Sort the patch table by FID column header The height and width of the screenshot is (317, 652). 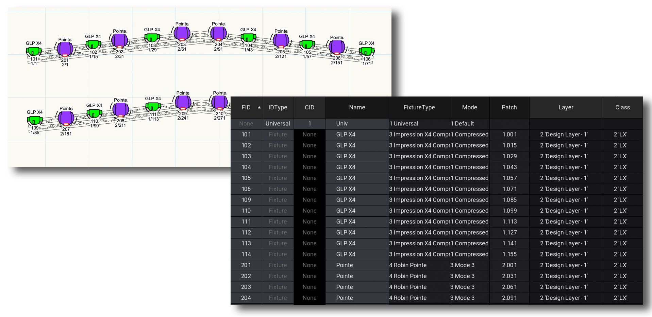[x=246, y=107]
